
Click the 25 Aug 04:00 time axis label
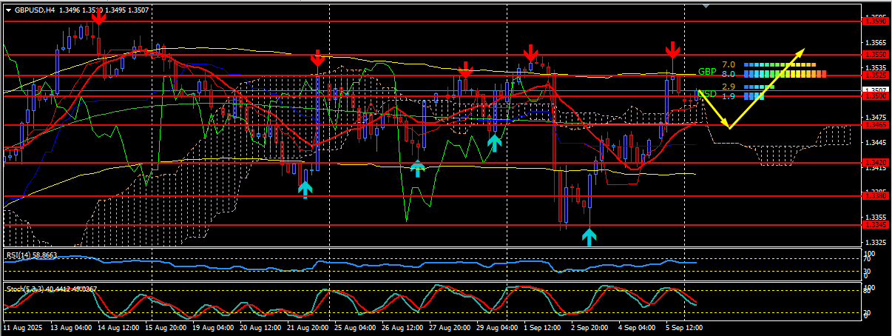354,326
